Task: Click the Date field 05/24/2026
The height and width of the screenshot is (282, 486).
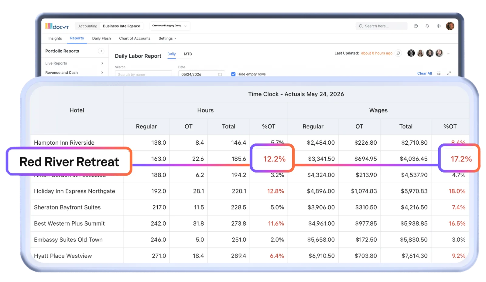Action: pos(201,74)
